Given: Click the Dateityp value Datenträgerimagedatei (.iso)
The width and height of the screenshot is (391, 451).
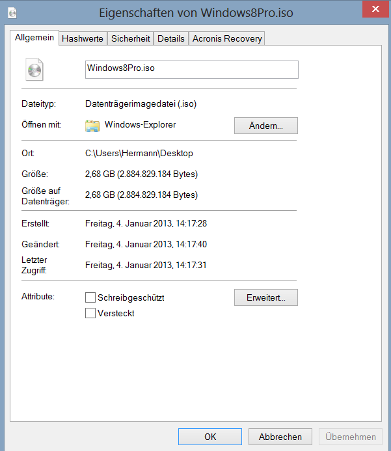Looking at the screenshot, I should (141, 104).
